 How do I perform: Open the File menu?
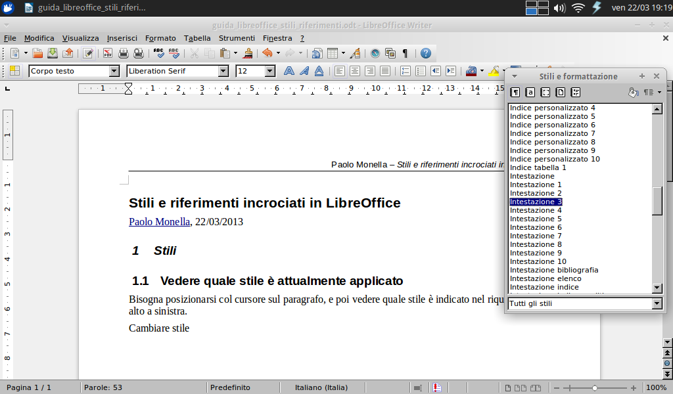tap(10, 38)
